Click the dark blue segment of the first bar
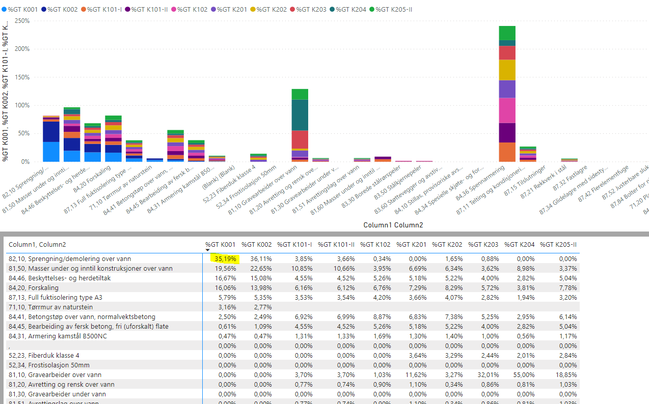649x404 pixels. coord(51,131)
